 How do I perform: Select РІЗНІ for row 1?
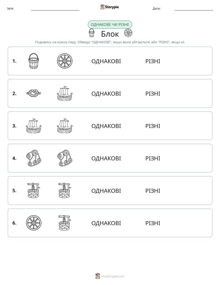pyautogui.click(x=153, y=61)
